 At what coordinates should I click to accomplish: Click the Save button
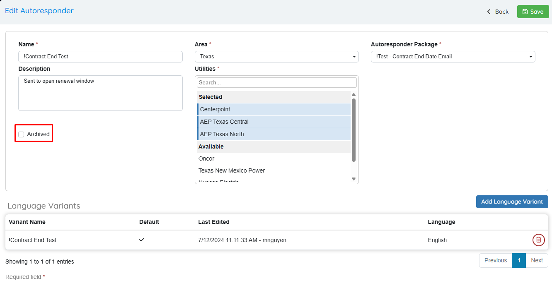coord(532,12)
